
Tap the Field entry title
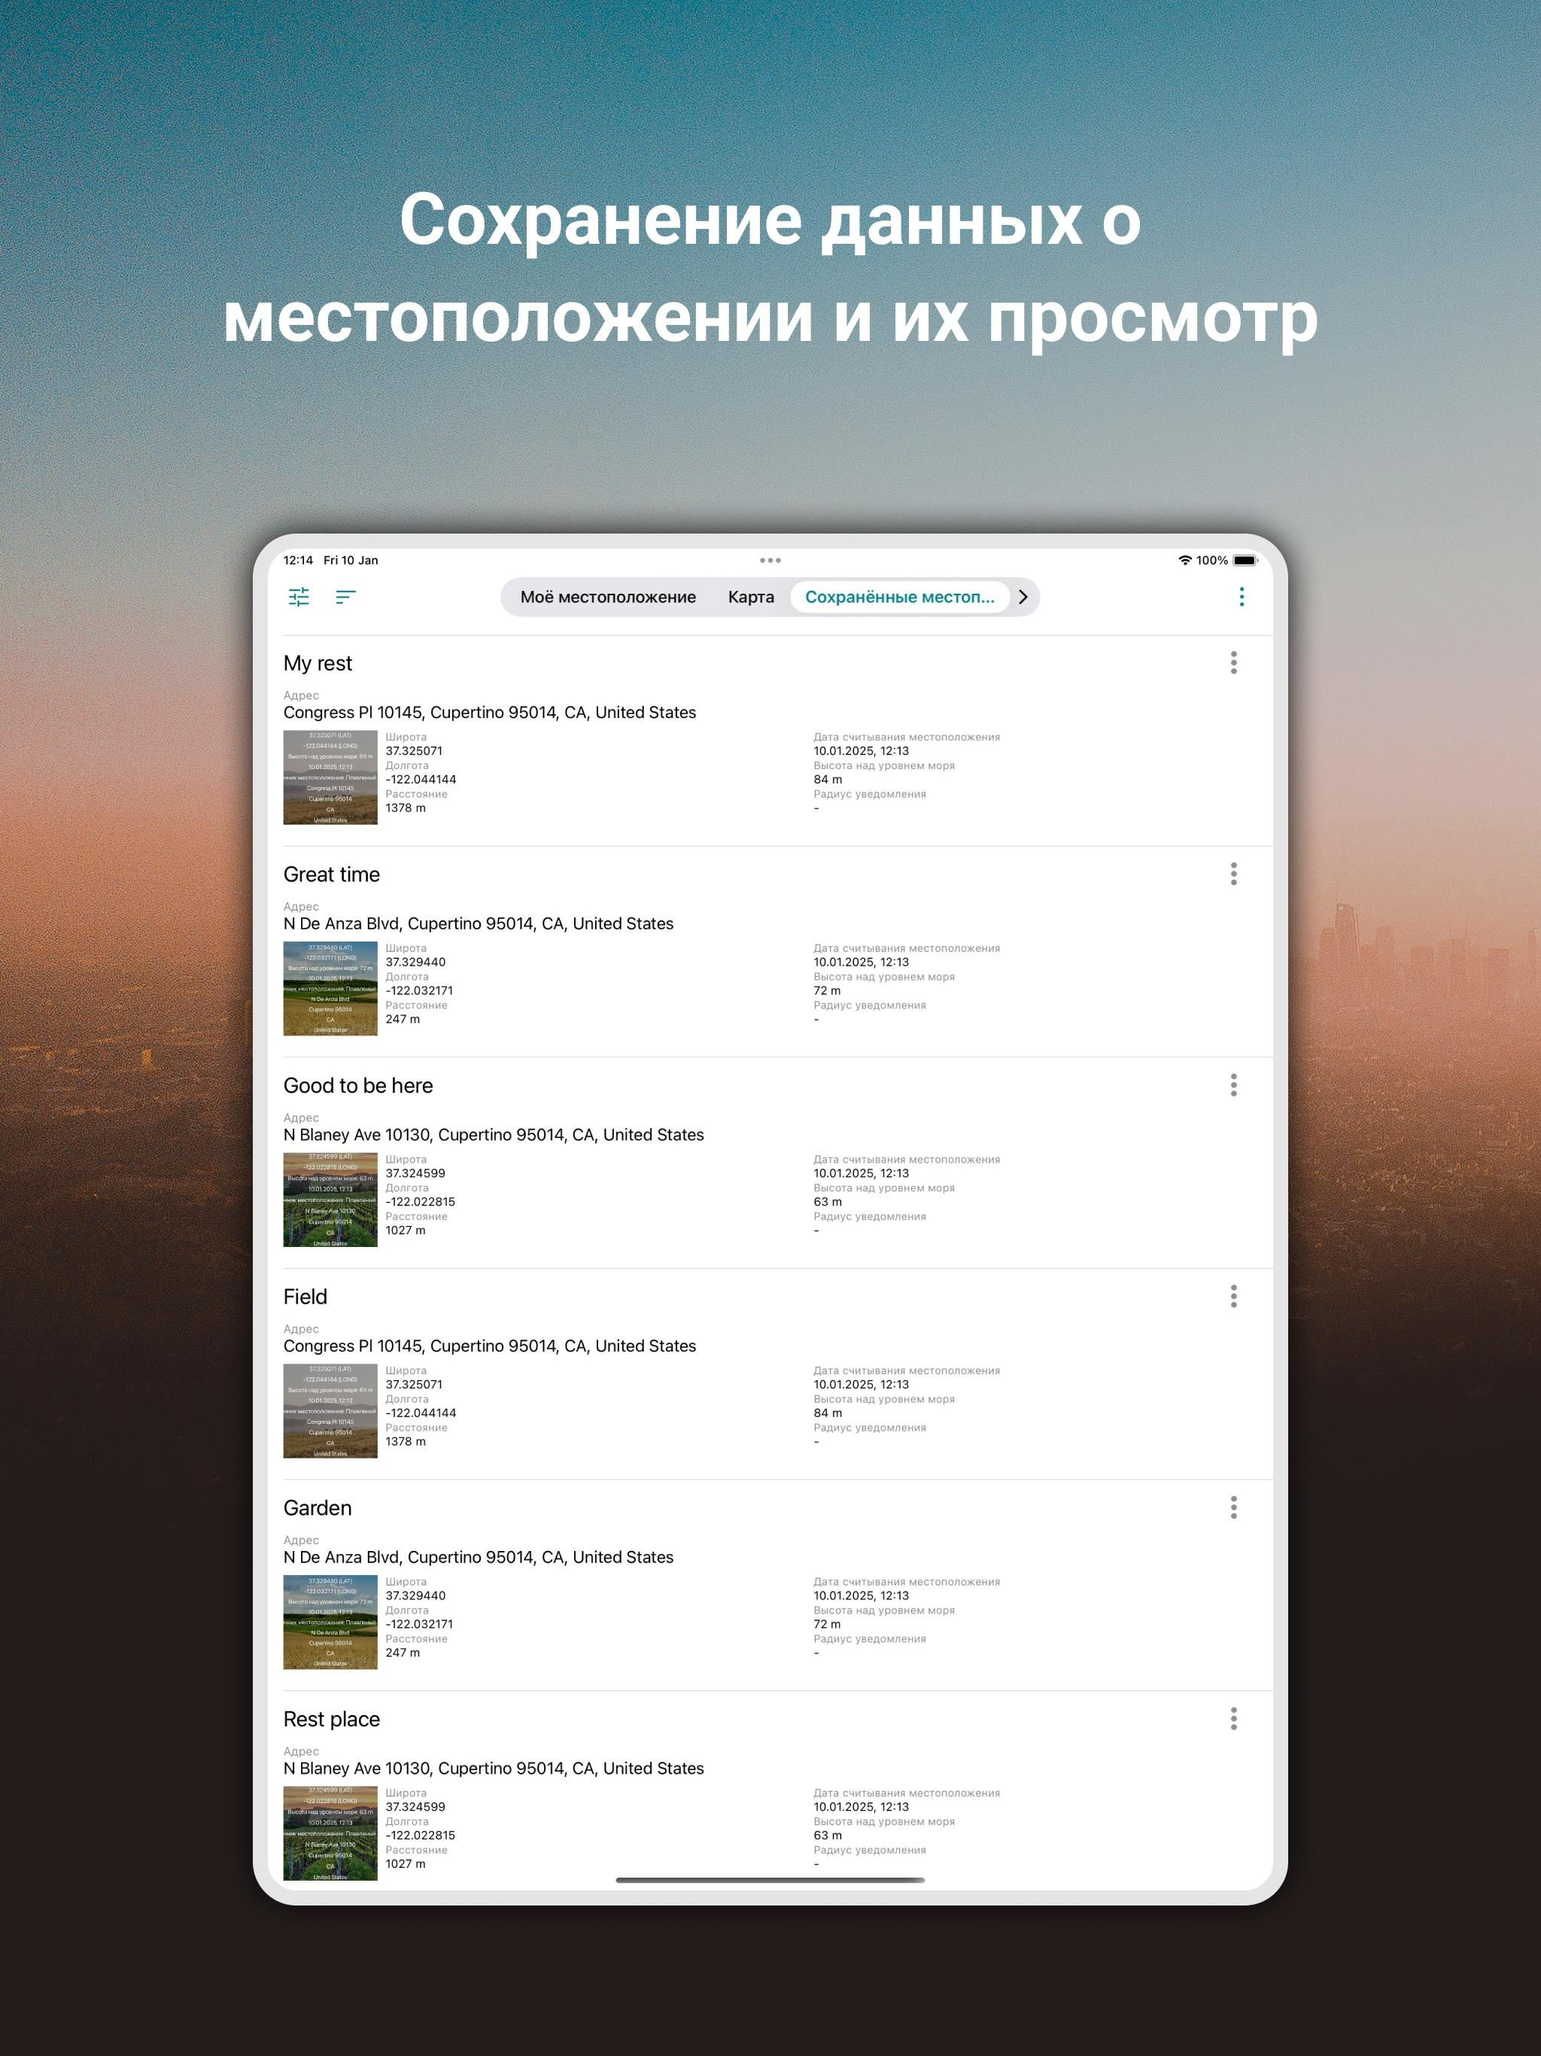(305, 1297)
